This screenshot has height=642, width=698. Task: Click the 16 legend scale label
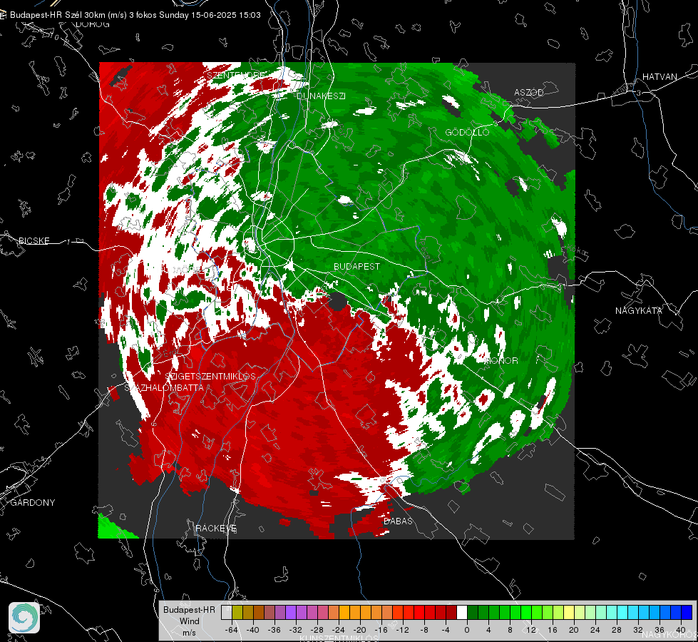[x=553, y=630]
